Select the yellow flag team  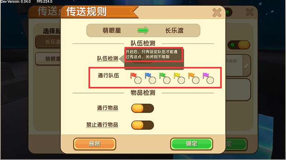[181, 80]
